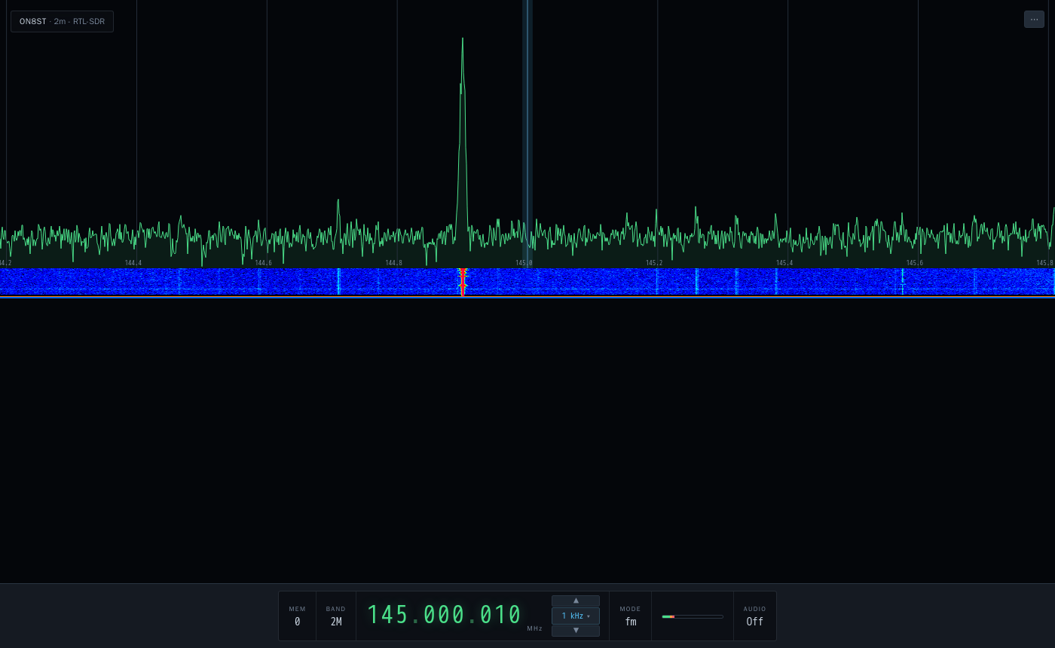Image resolution: width=1055 pixels, height=648 pixels.
Task: Select the MEM 0 memory slot
Action: 297,616
